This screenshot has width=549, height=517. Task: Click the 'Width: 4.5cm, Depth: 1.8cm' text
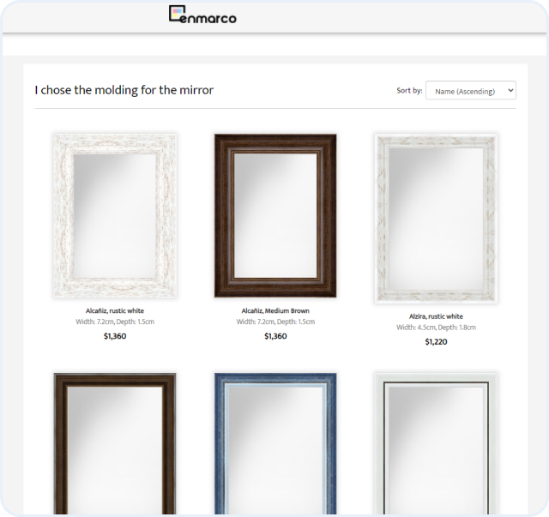click(x=436, y=328)
